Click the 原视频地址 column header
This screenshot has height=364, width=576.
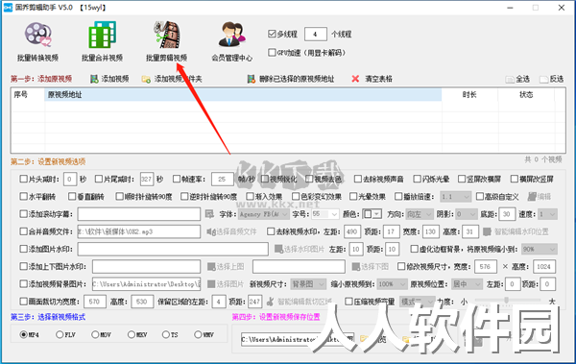coord(243,95)
